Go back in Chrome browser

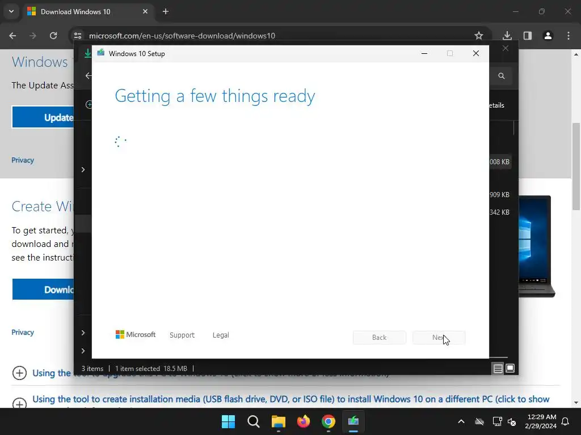click(12, 36)
